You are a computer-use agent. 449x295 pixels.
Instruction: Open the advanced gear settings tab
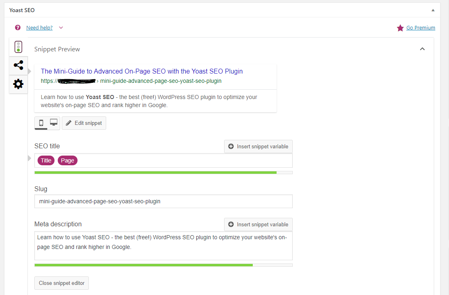click(18, 84)
